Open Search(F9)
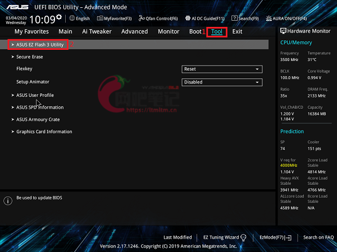The image size is (337, 252). tap(245, 18)
